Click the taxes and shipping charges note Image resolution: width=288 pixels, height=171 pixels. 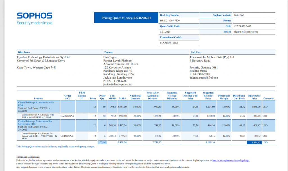coord(56,147)
